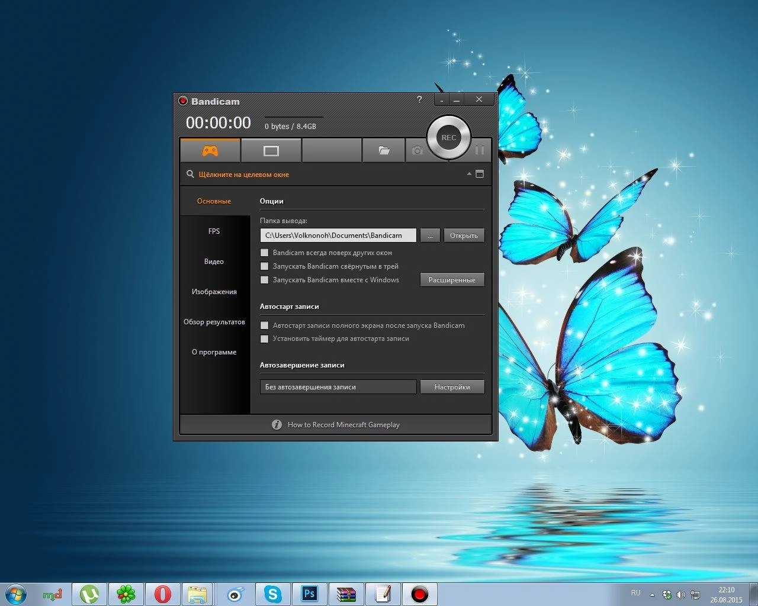The width and height of the screenshot is (758, 606).
Task: Open How to Record Minecraft Gameplay link
Action: [x=343, y=425]
